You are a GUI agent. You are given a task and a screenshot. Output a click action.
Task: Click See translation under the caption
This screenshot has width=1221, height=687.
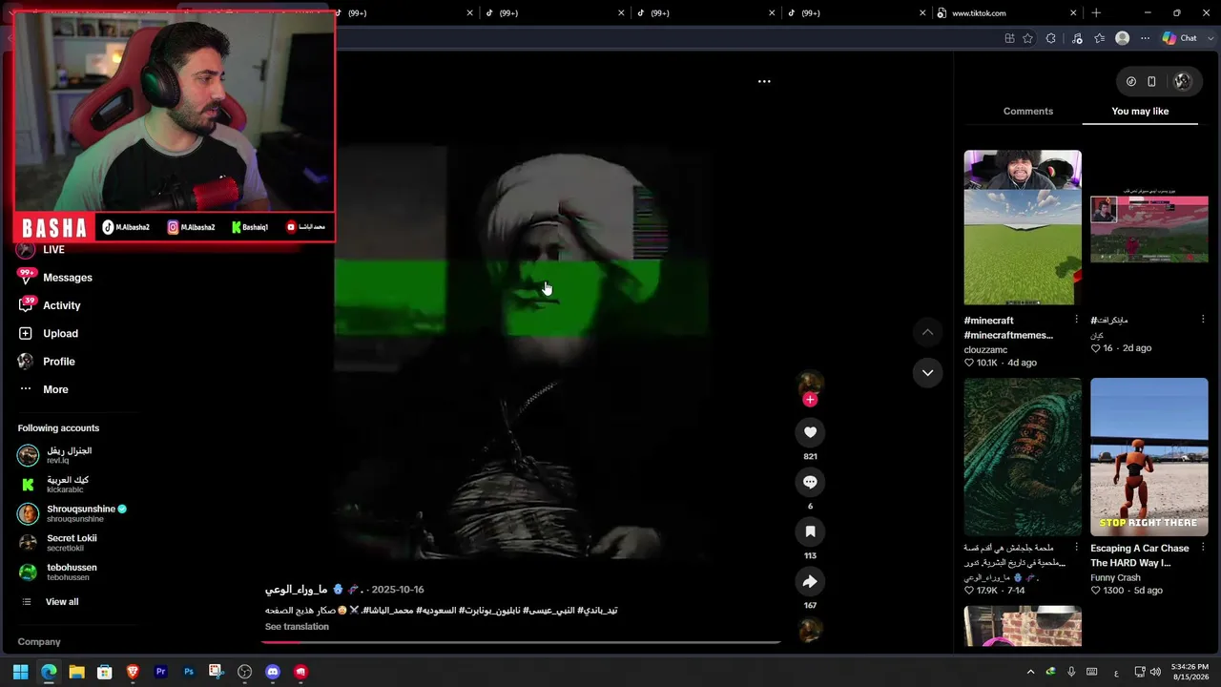tap(297, 627)
